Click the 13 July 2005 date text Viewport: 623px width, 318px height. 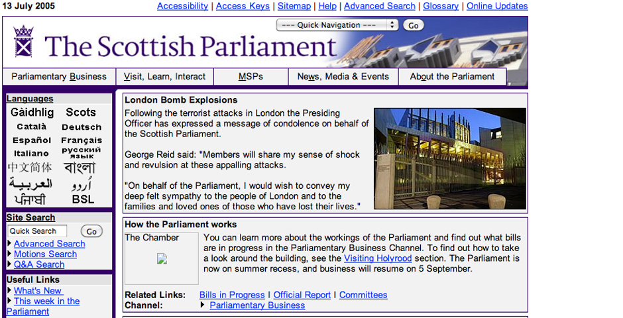pos(28,6)
